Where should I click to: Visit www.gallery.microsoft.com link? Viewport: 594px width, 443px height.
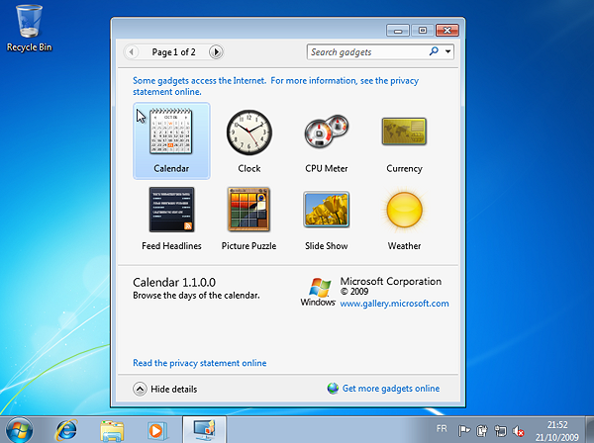click(x=394, y=304)
